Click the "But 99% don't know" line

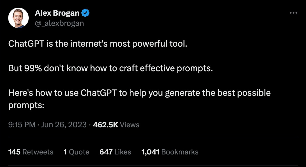click(111, 68)
